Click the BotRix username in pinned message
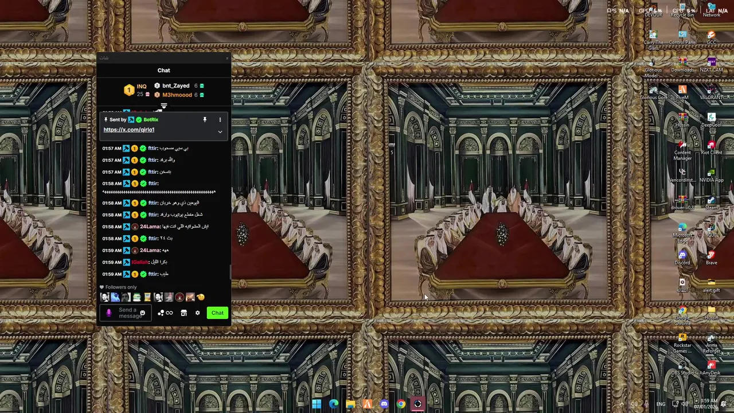Image resolution: width=734 pixels, height=413 pixels. [x=151, y=120]
